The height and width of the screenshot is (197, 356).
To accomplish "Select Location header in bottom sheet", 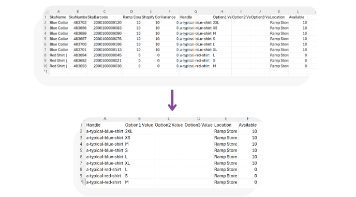I will 226,125.
